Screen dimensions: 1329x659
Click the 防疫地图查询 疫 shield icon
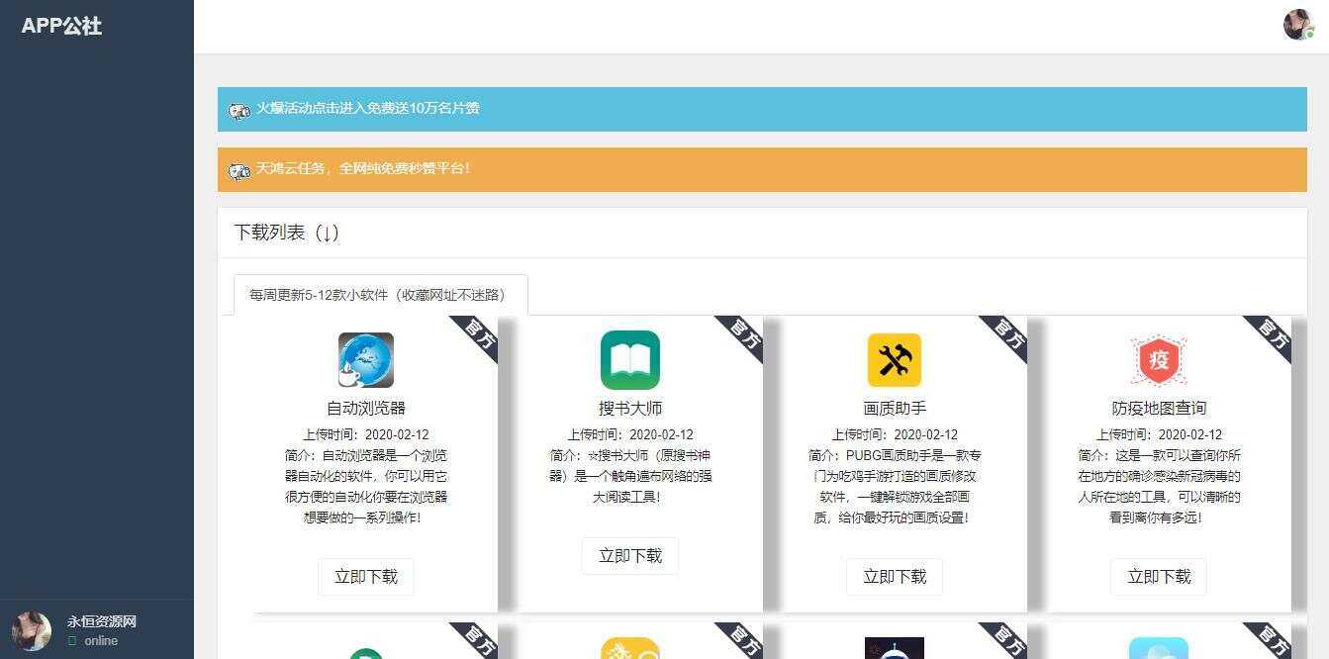tap(1158, 360)
